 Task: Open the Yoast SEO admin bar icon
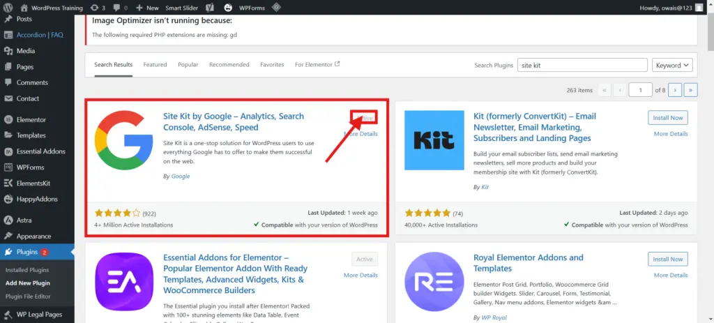[210, 8]
